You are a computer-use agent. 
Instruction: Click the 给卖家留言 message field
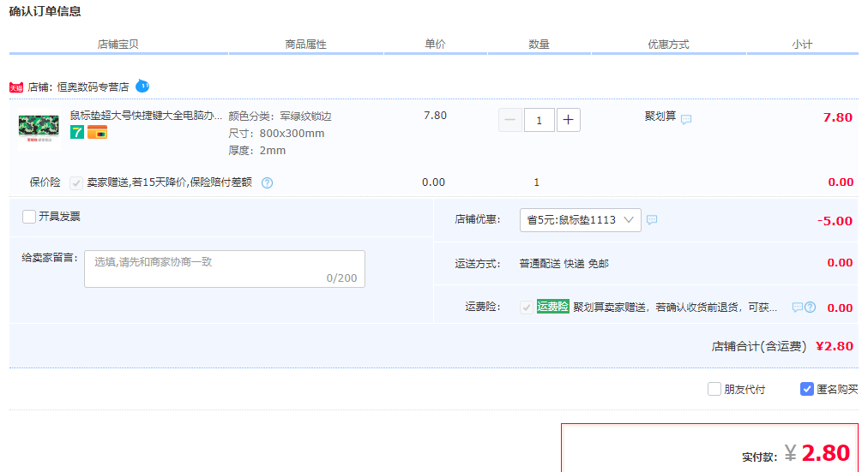[x=225, y=269]
